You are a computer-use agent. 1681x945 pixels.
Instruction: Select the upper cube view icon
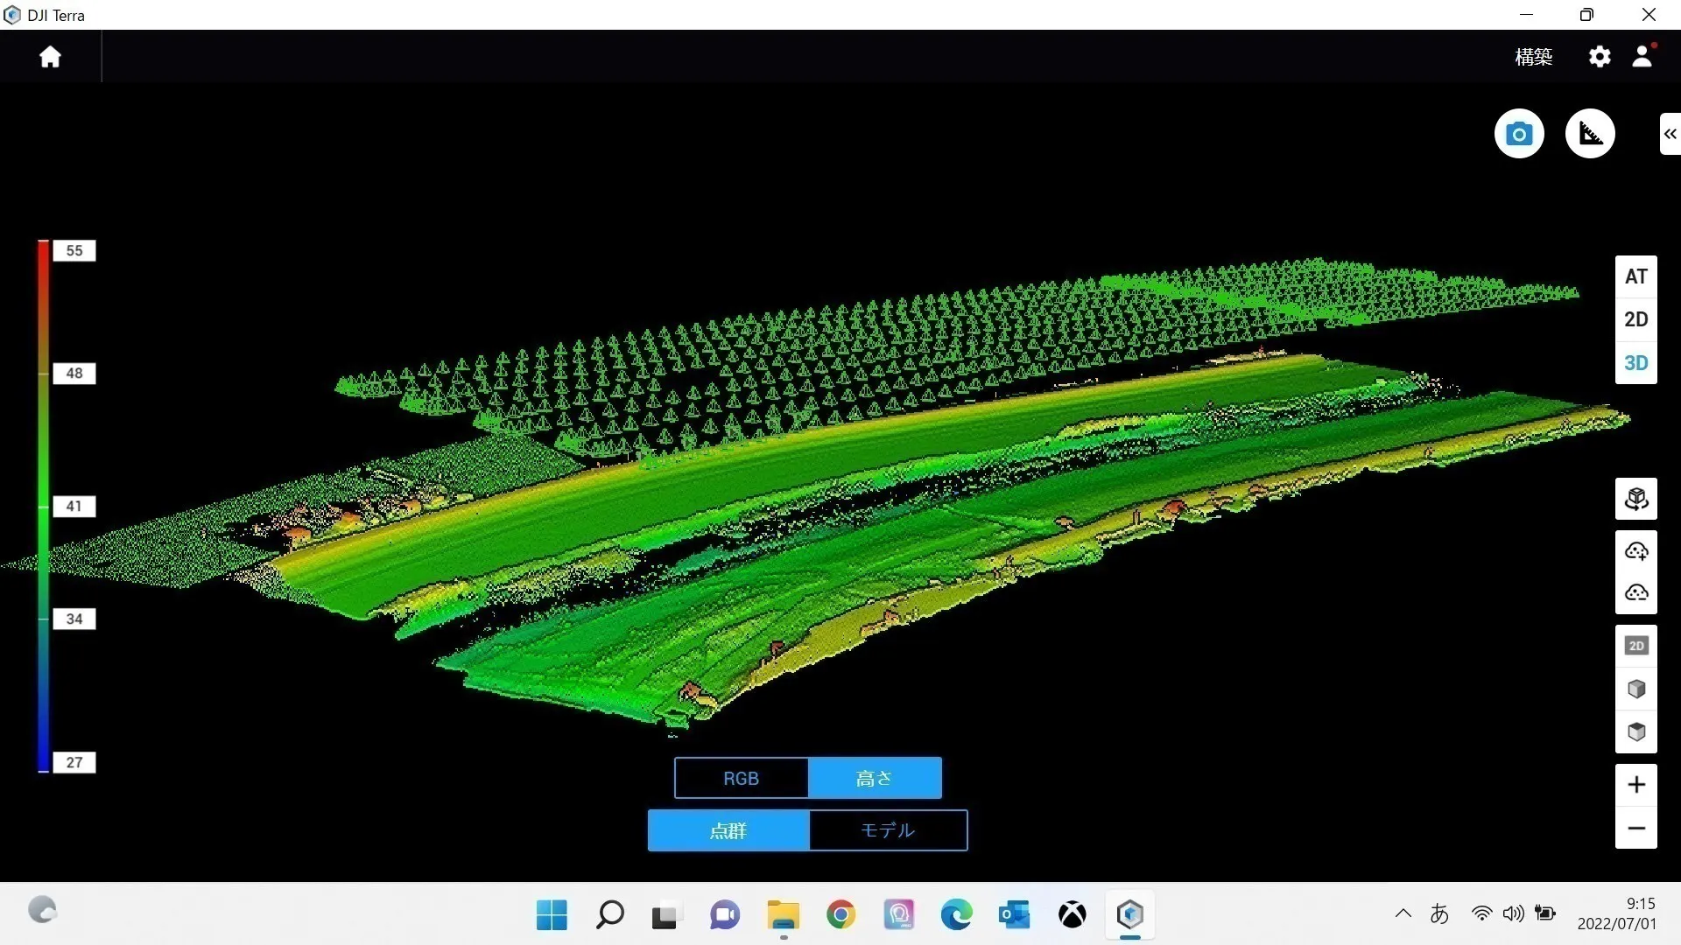1635,689
